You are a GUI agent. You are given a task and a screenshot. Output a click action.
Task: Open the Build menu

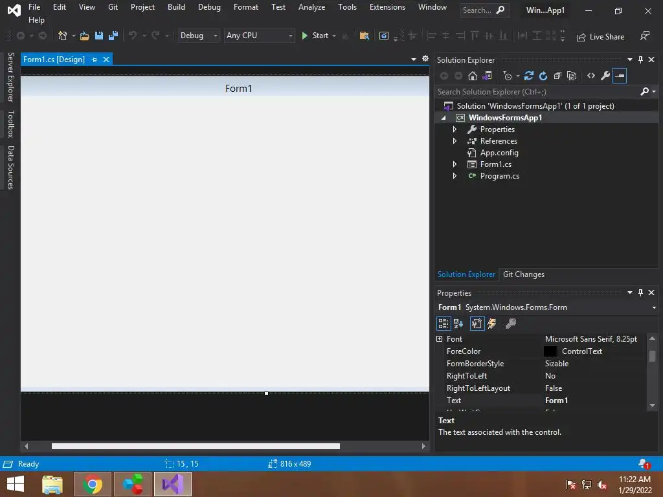(176, 7)
